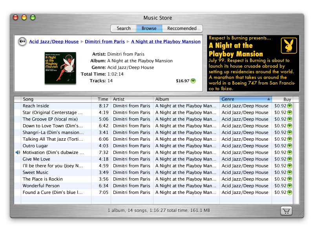The image size is (314, 235).
Task: Buy Down to Love Town plus icon
Action: coord(290,126)
